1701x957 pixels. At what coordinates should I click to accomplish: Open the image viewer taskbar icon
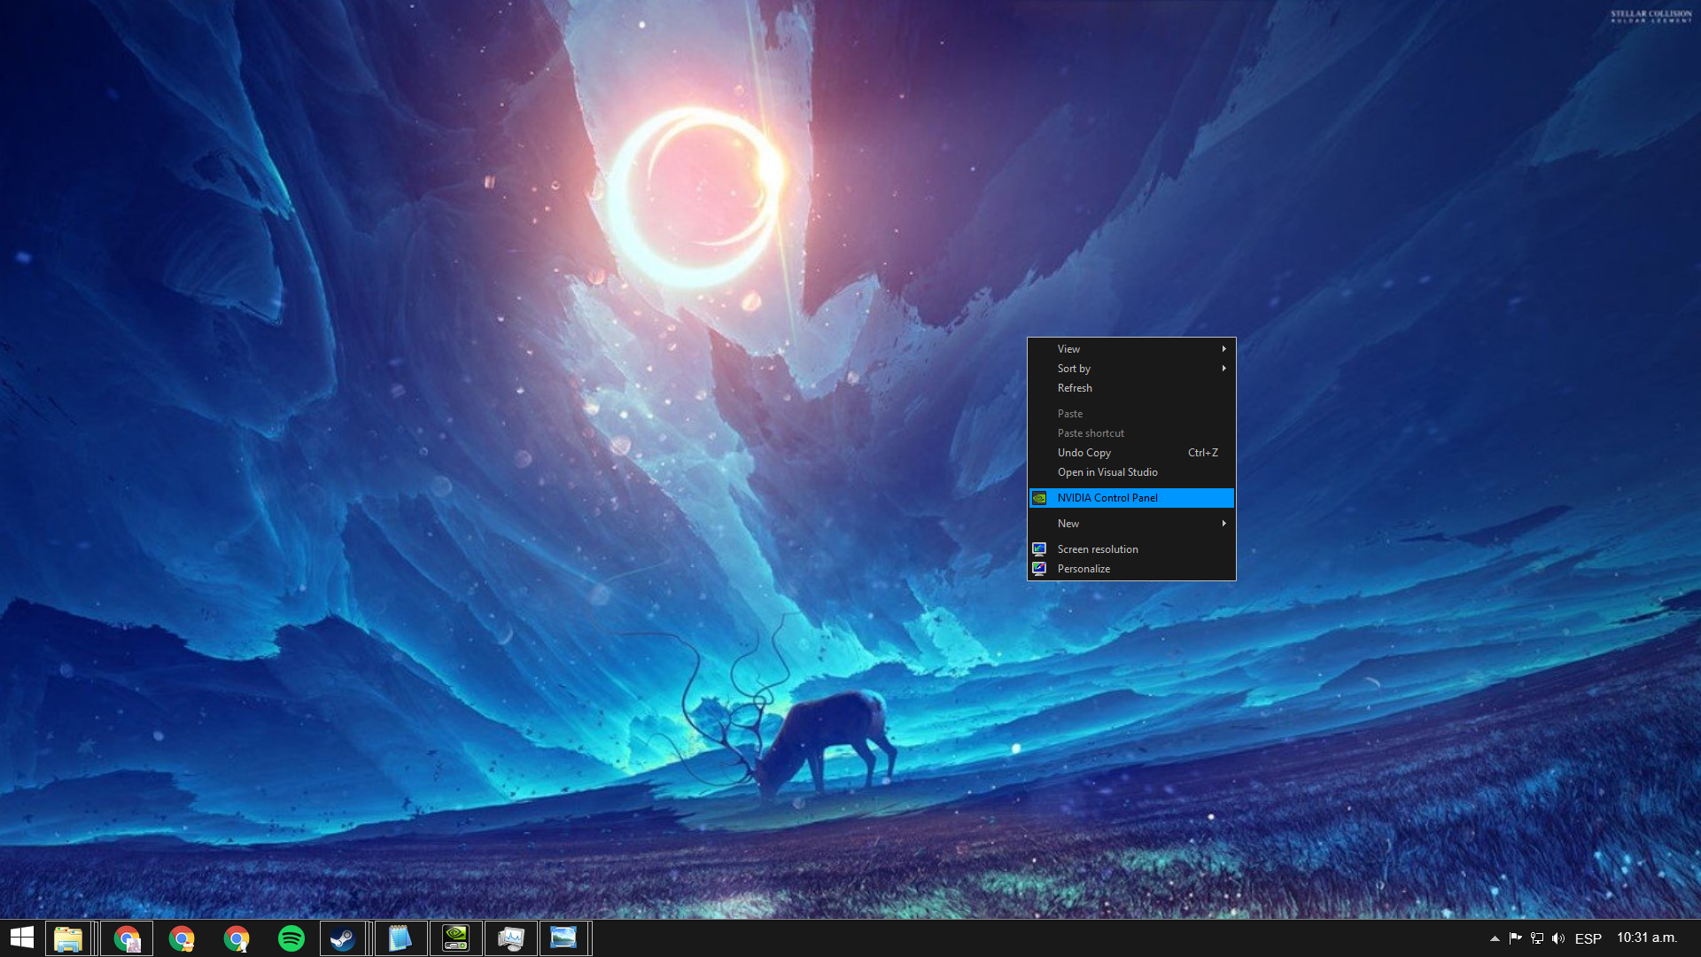point(563,938)
